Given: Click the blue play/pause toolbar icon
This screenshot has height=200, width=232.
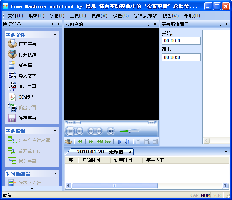Looking at the screenshot, I should tap(119, 142).
